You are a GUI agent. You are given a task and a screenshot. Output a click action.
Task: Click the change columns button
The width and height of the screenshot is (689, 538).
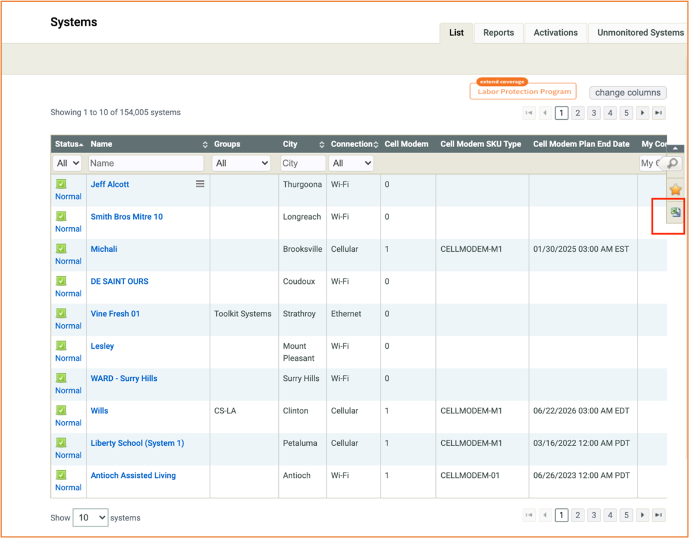point(628,93)
